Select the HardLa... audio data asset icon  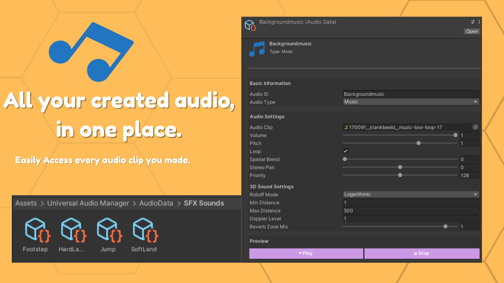(x=73, y=230)
